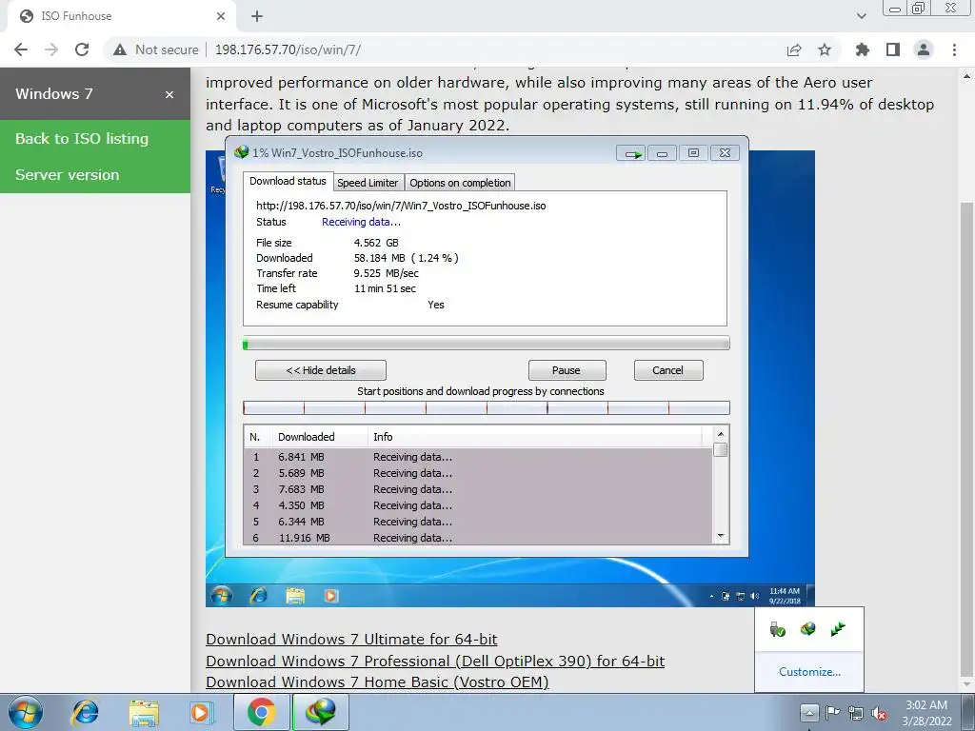The height and width of the screenshot is (731, 975).
Task: Launch Internet Explorer from the taskbar
Action: (85, 712)
